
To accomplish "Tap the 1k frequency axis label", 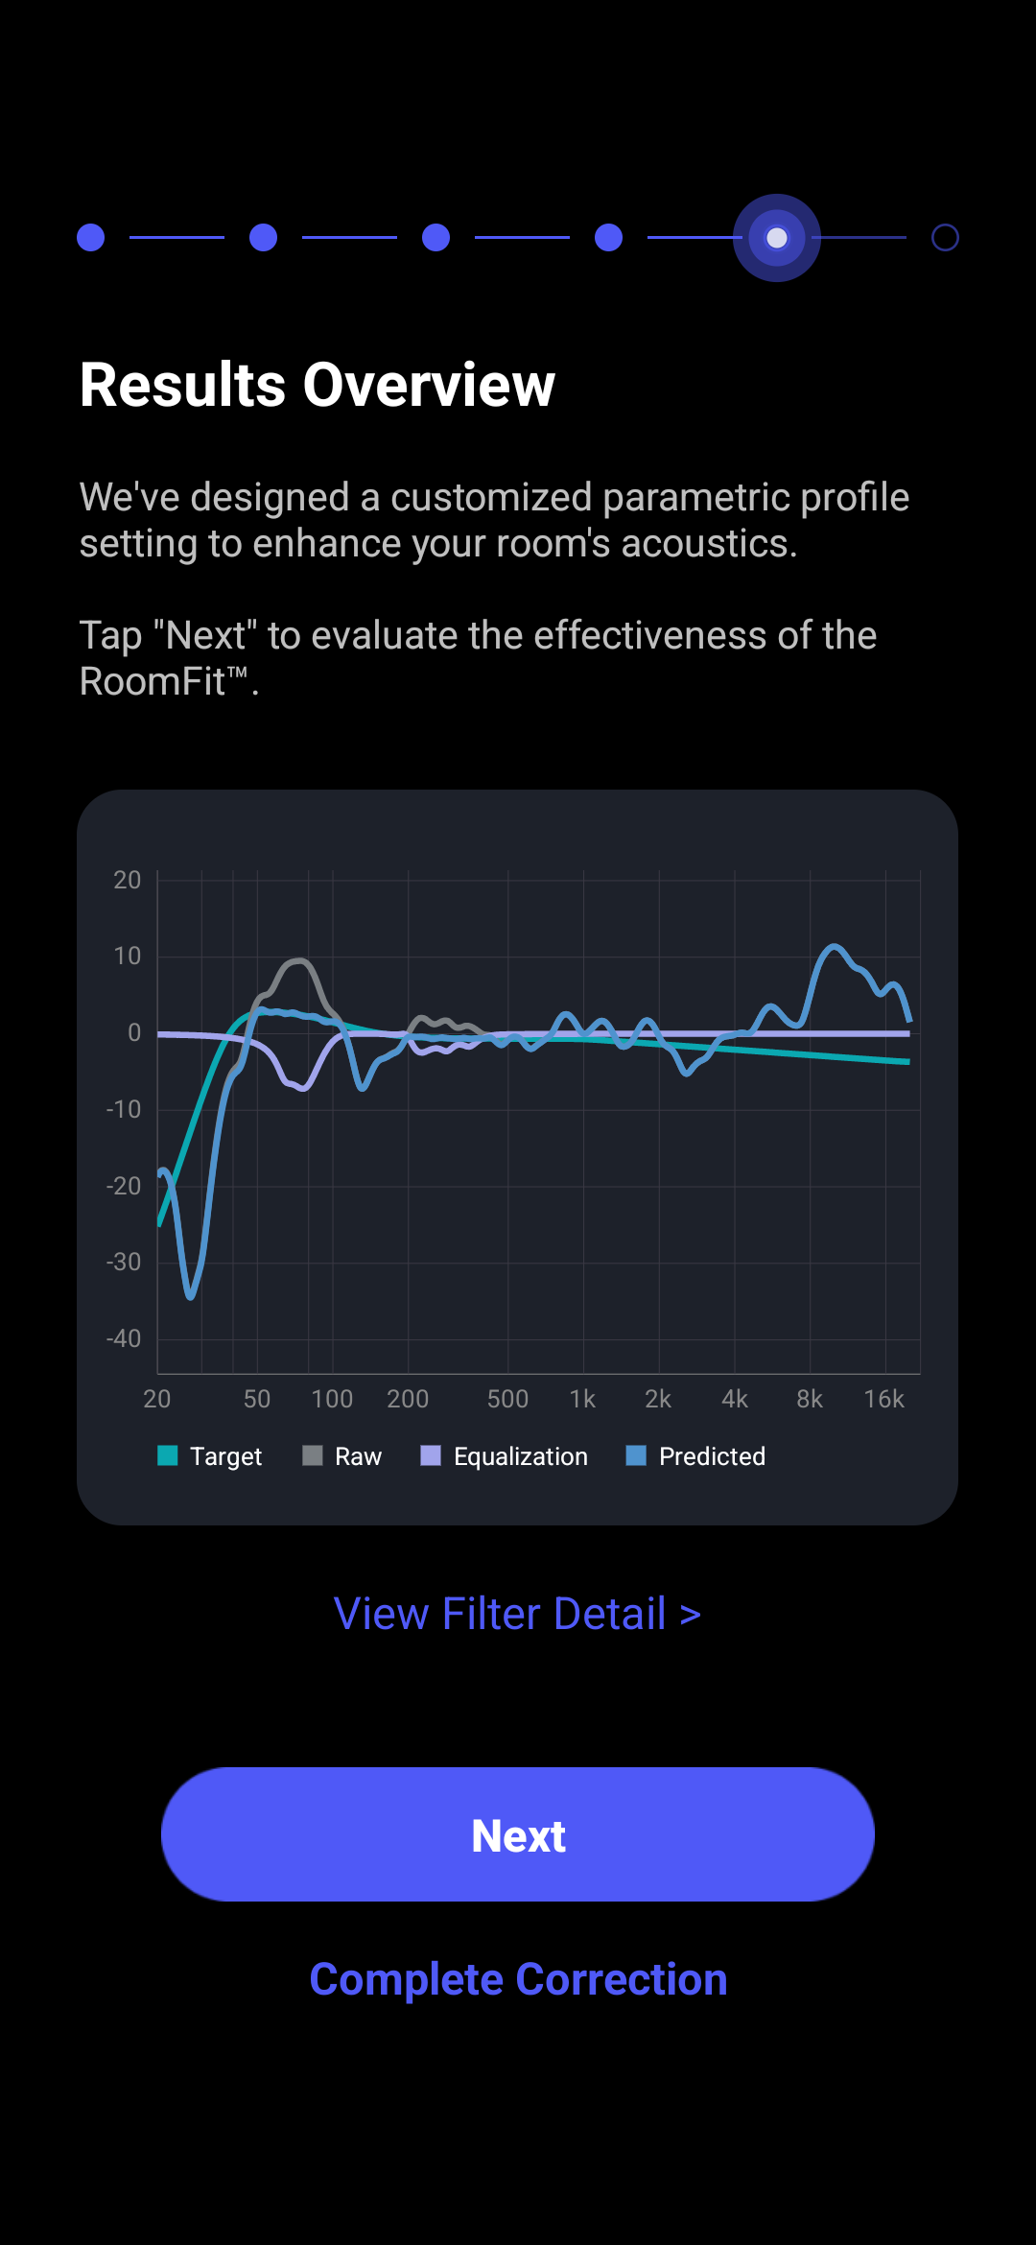I will click(582, 1399).
